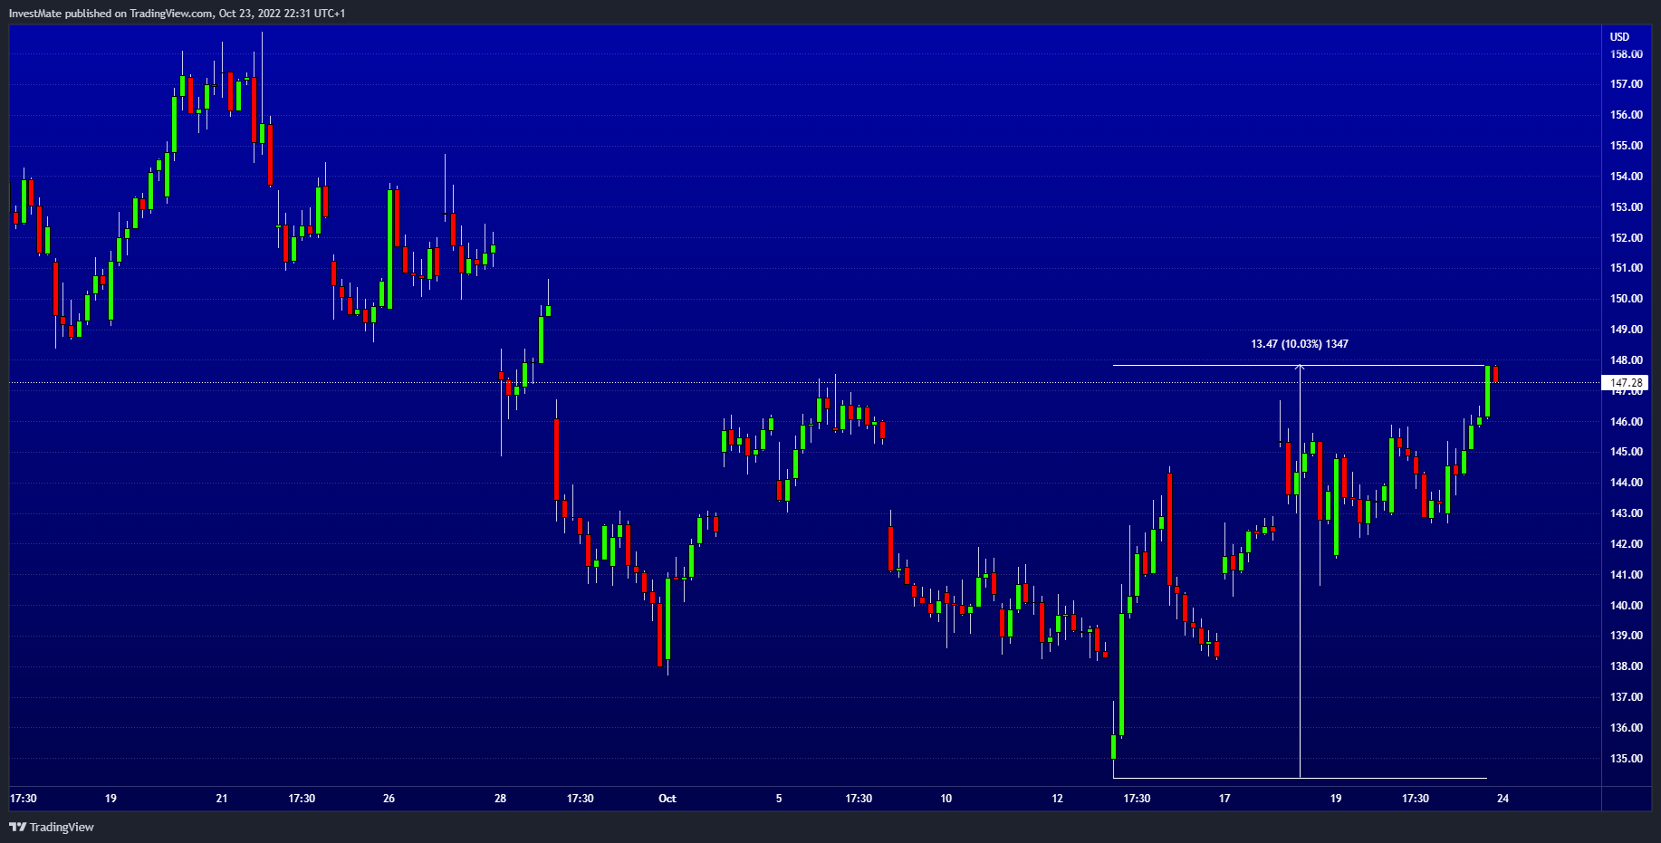The width and height of the screenshot is (1661, 843).
Task: Click the 158.00 price axis label
Action: [1627, 54]
